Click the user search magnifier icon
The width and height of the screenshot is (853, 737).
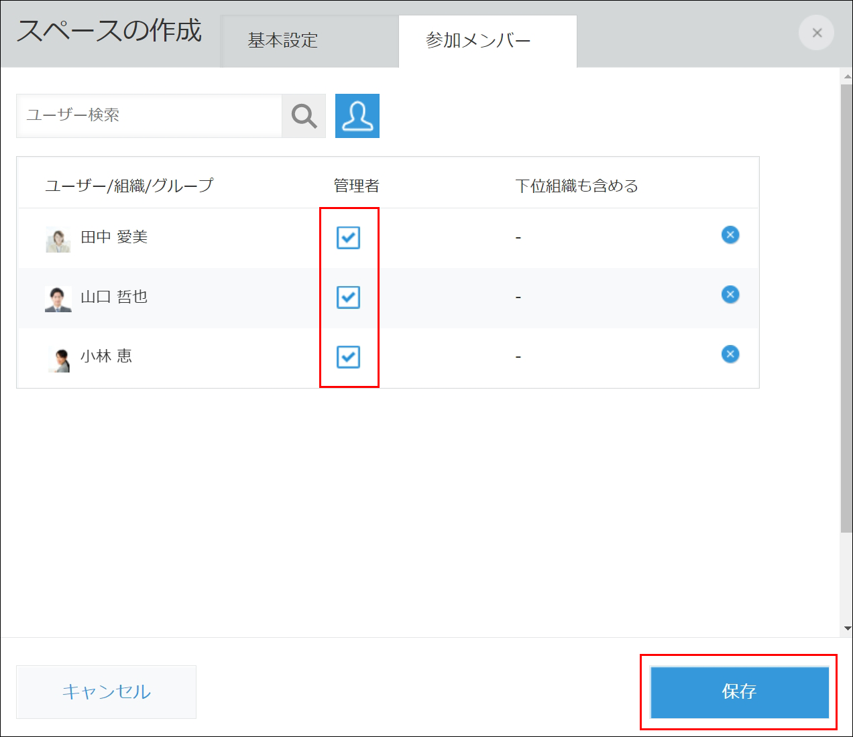click(303, 115)
